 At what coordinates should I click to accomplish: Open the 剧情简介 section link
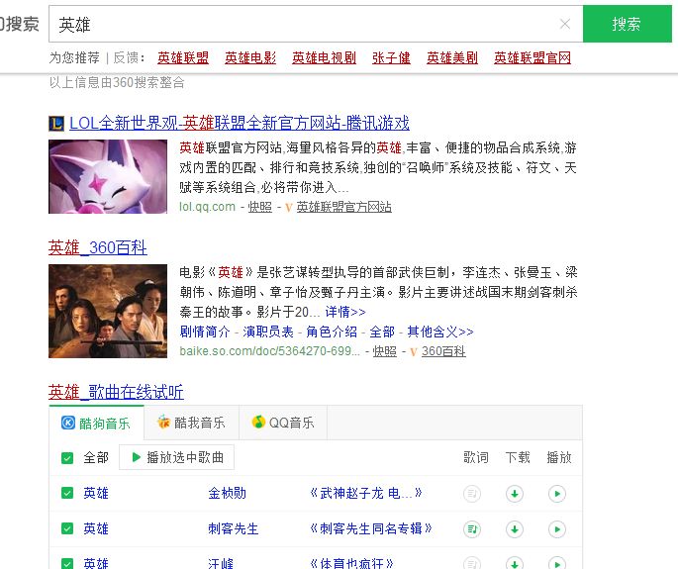pyautogui.click(x=205, y=332)
